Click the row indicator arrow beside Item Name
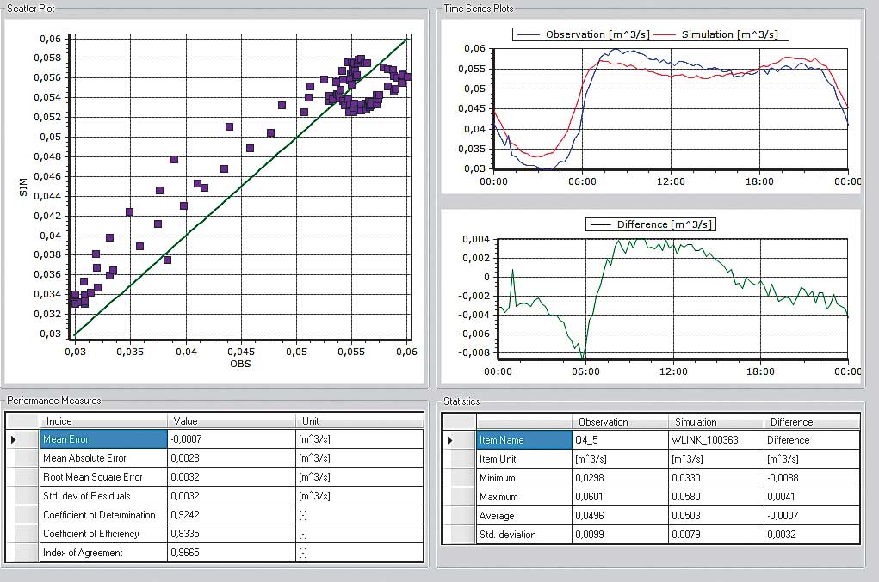879x582 pixels. (x=449, y=440)
